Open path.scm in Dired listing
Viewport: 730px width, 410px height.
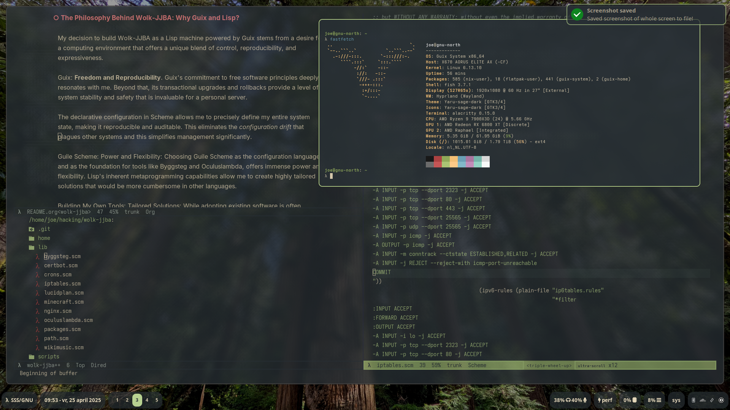coord(56,339)
